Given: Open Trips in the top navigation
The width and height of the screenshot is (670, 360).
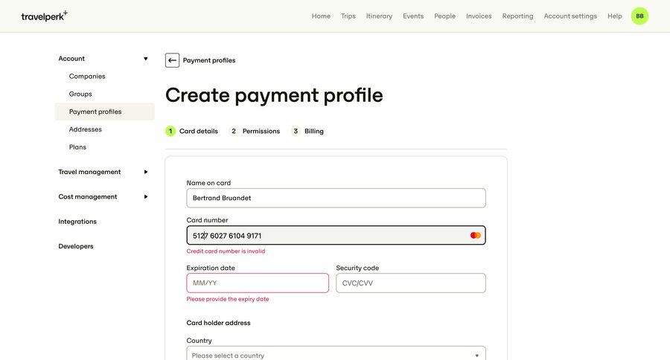Looking at the screenshot, I should [x=348, y=16].
